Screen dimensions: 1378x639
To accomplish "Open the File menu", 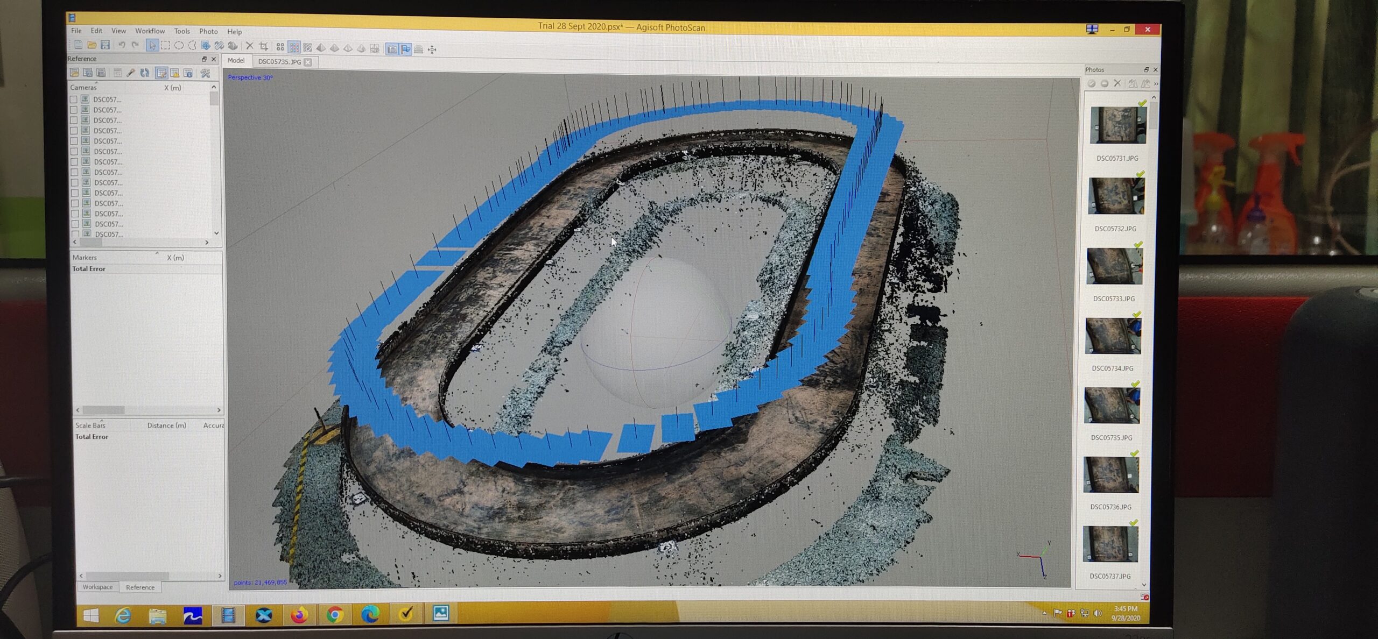I will point(76,31).
